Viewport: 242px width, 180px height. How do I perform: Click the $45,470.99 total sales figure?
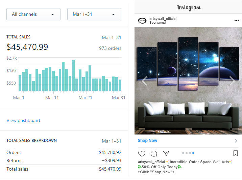(x=27, y=47)
